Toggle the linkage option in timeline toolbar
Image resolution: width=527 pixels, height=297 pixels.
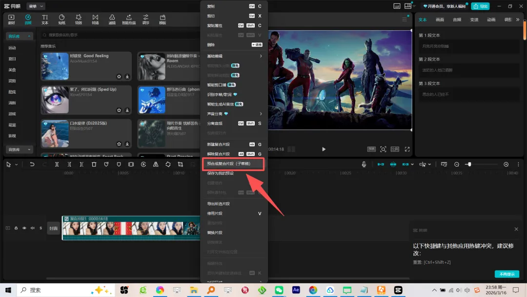[x=405, y=165]
